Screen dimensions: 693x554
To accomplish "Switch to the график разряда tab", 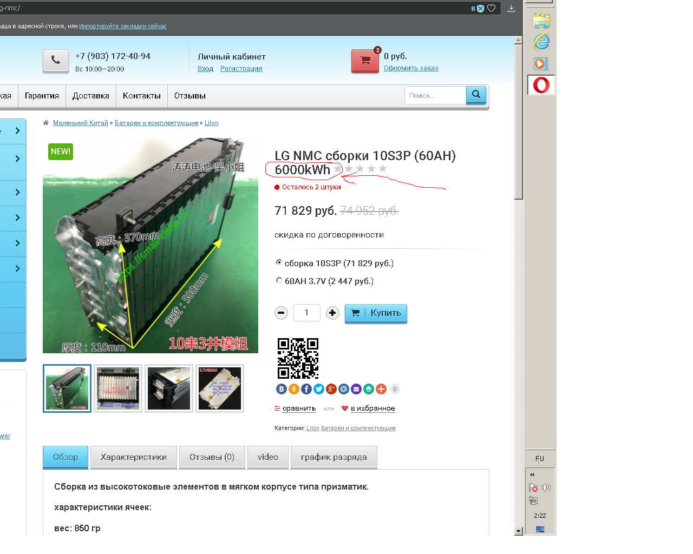I will coord(334,457).
